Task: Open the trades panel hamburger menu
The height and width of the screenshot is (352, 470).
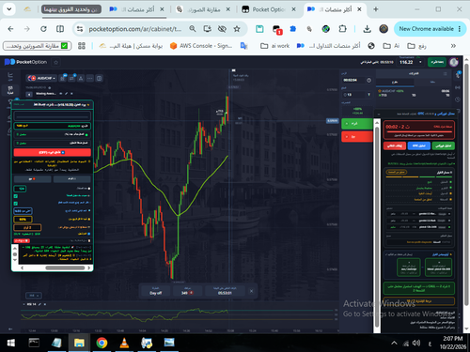Action: coord(445,74)
